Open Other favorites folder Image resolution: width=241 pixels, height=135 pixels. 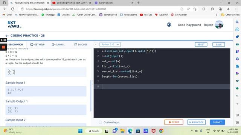click(230, 15)
